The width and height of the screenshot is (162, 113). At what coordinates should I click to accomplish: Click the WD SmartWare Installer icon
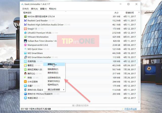(x=25, y=57)
